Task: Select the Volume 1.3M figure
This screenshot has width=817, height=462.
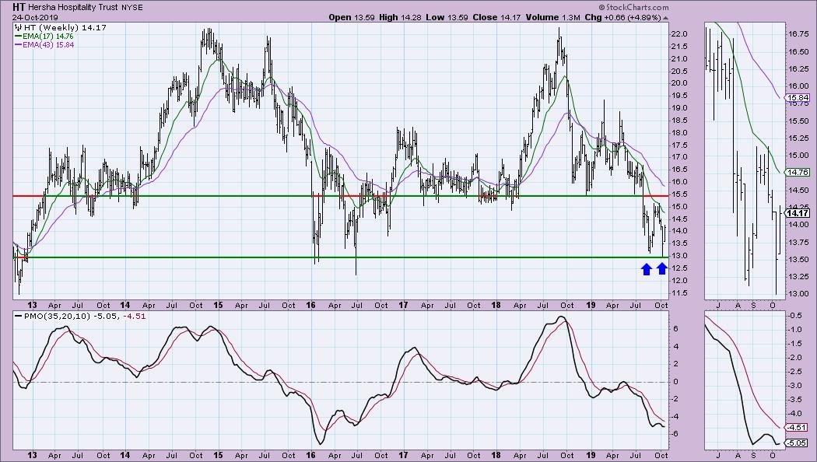Action: pos(552,17)
